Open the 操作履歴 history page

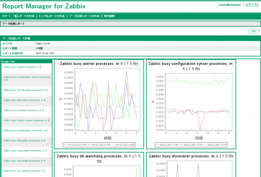point(109,16)
